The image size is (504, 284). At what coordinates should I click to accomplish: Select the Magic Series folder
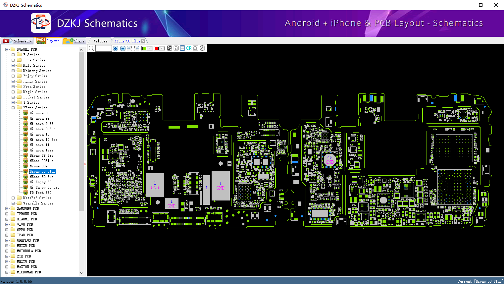35,92
